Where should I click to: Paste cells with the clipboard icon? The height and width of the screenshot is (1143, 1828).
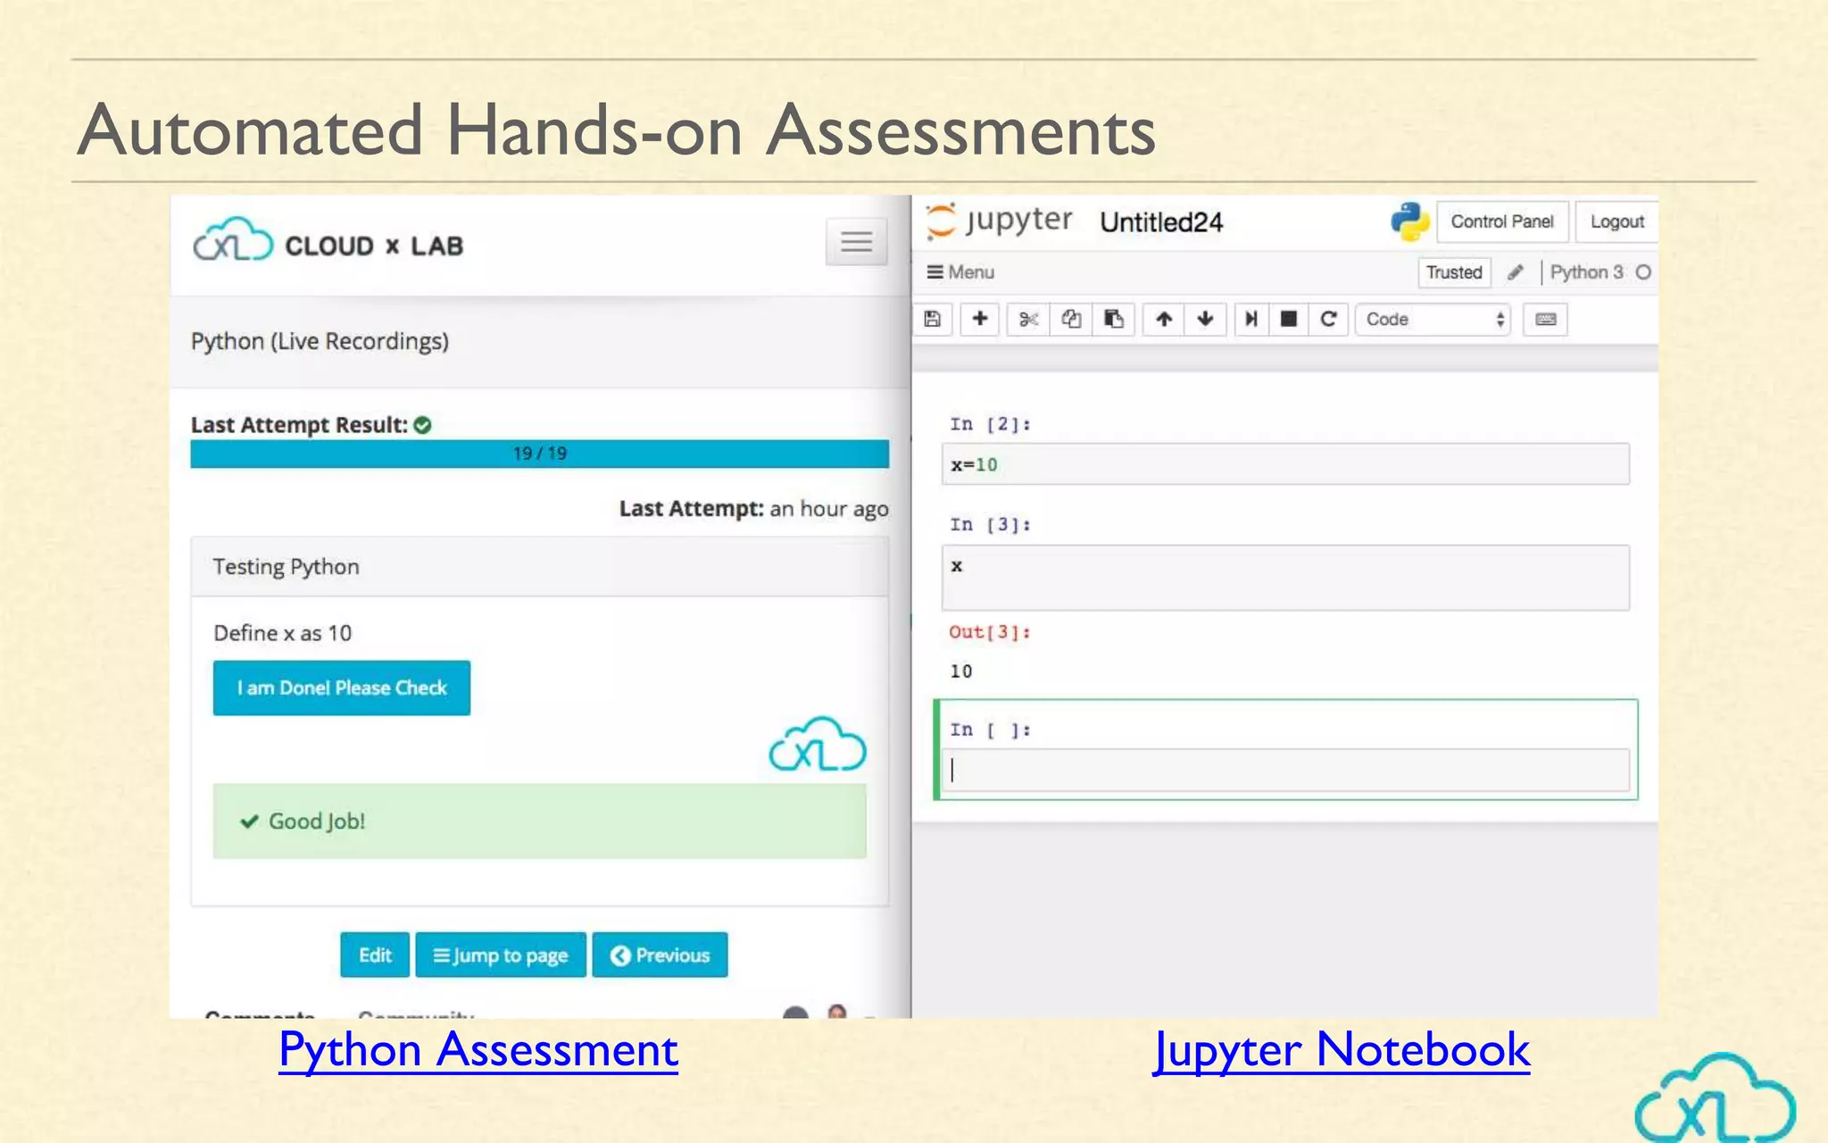(x=1114, y=320)
